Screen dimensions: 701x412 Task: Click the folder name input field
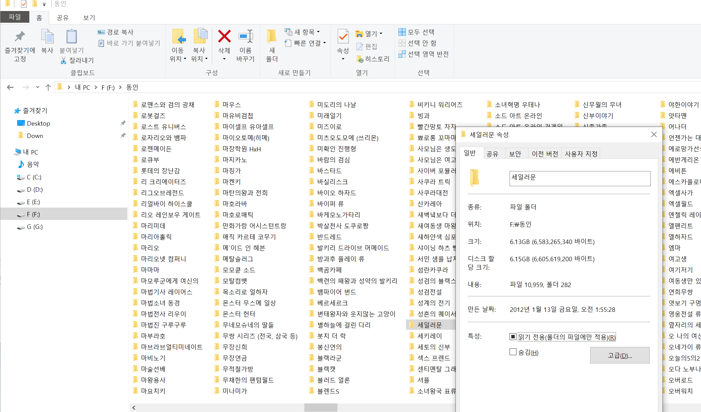pos(579,178)
